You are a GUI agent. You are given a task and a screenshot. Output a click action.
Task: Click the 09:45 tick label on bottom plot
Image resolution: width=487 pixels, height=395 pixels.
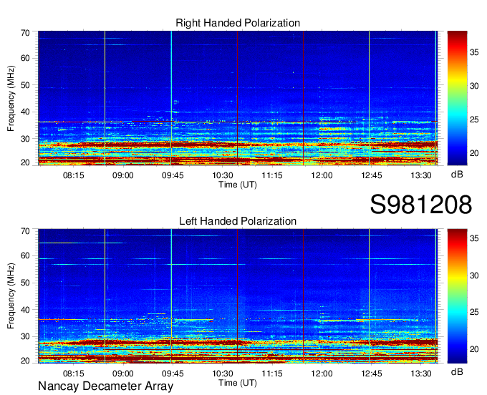coord(173,374)
